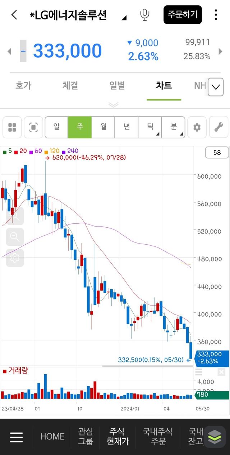
Task: Tap the back arrow icon
Action: pyautogui.click(x=14, y=15)
